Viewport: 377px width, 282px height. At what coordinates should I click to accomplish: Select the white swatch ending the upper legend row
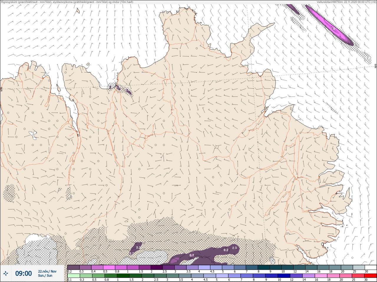tap(371, 267)
